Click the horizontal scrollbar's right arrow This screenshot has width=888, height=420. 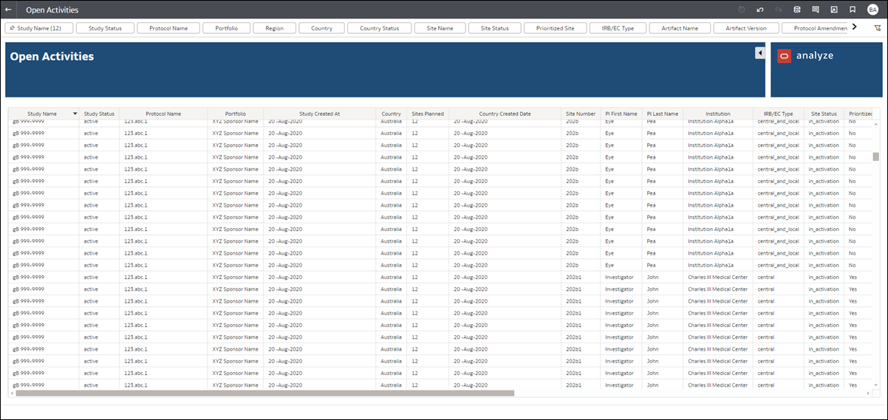coord(870,393)
